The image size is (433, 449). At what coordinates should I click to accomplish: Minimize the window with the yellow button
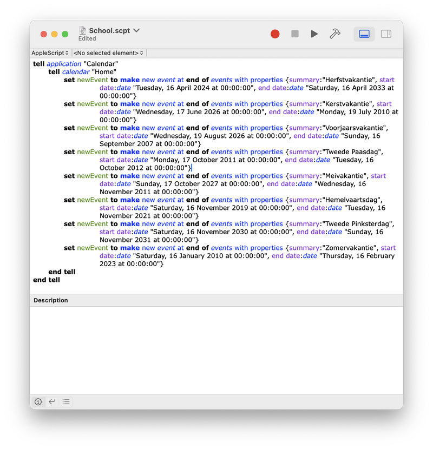pos(55,34)
